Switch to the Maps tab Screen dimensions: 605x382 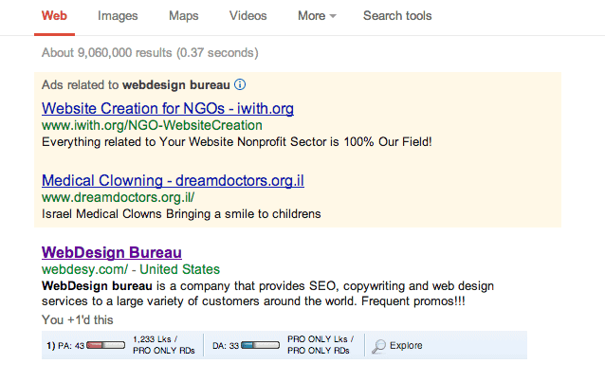(x=183, y=16)
